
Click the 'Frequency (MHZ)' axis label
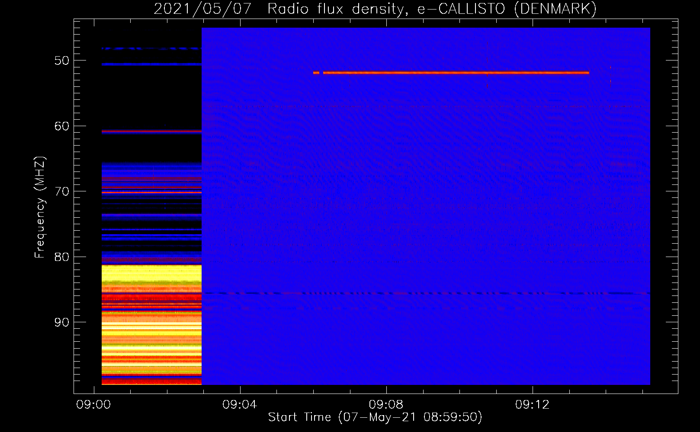pyautogui.click(x=40, y=207)
